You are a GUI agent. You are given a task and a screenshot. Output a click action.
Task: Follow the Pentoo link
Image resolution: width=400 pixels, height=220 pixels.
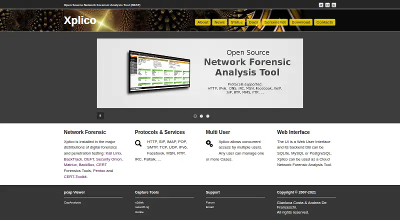coord(99,170)
